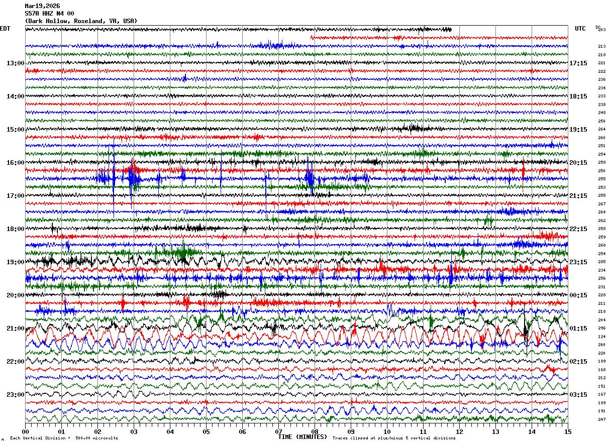608x445 pixels.
Task: Click minute axis tick label '09'
Action: click(x=351, y=431)
